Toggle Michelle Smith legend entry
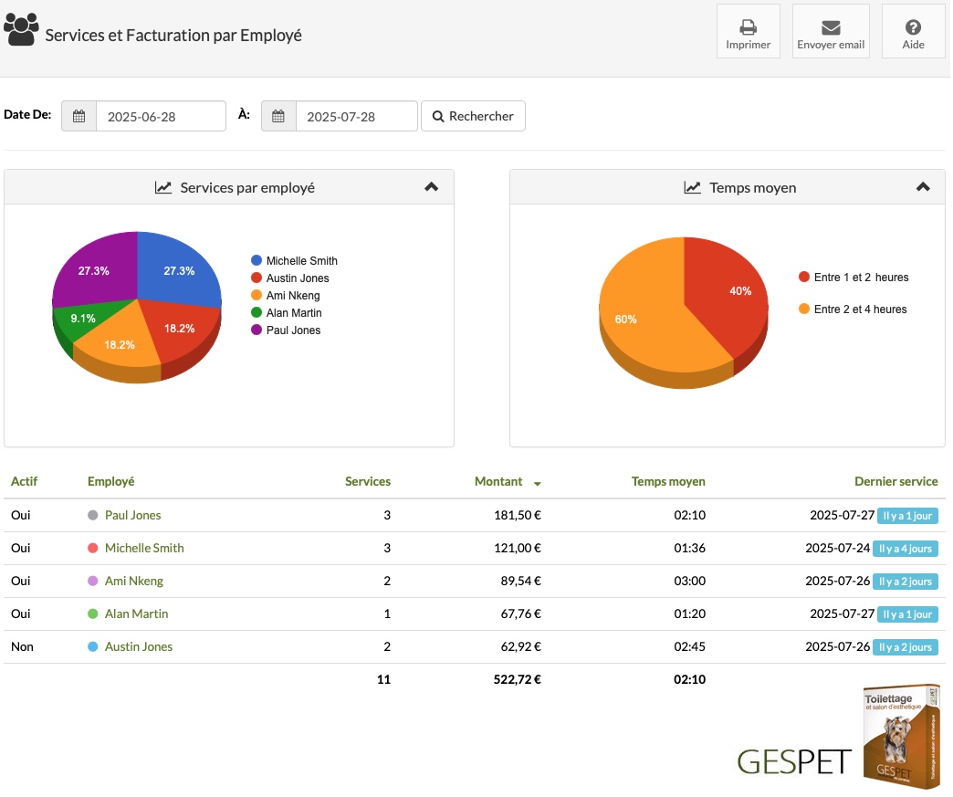Screen dimensions: 953x797 point(295,261)
